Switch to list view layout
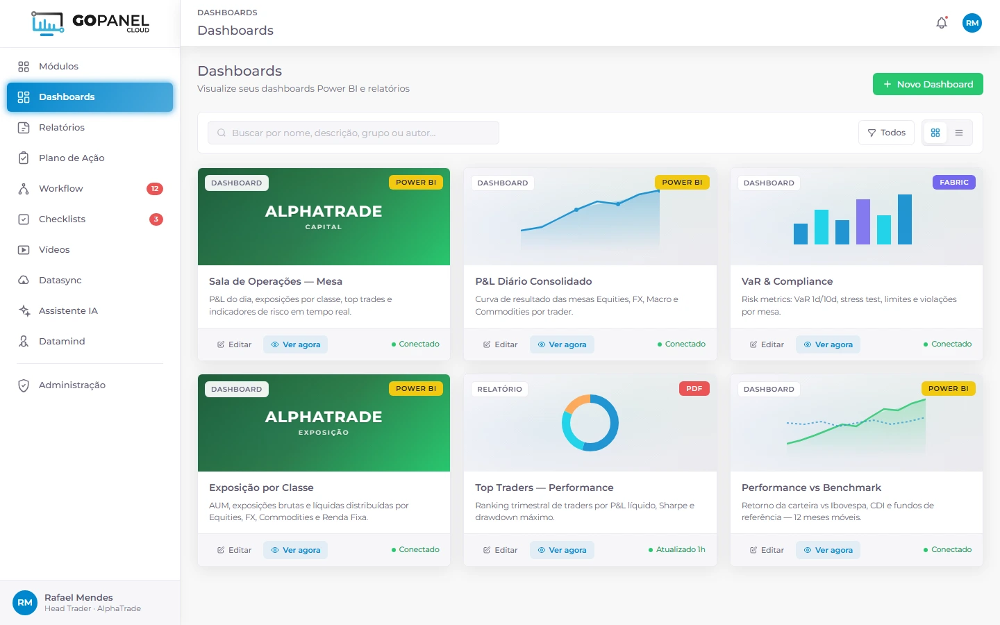The height and width of the screenshot is (625, 1000). (959, 133)
